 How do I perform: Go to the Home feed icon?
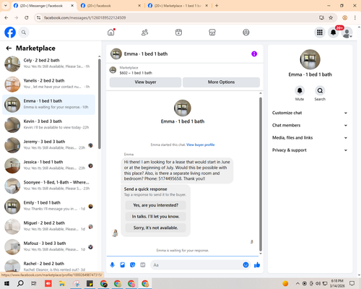point(111,32)
